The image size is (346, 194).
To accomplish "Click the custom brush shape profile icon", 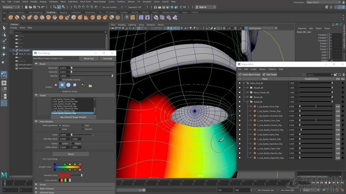I will click(x=83, y=85).
